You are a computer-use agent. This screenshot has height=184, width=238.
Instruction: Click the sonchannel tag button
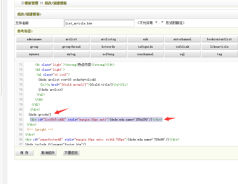pos(145,54)
